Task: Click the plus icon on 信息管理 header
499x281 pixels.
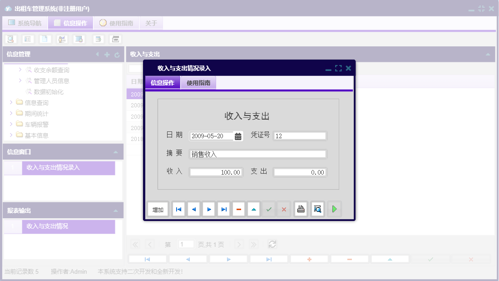Action: click(106, 54)
